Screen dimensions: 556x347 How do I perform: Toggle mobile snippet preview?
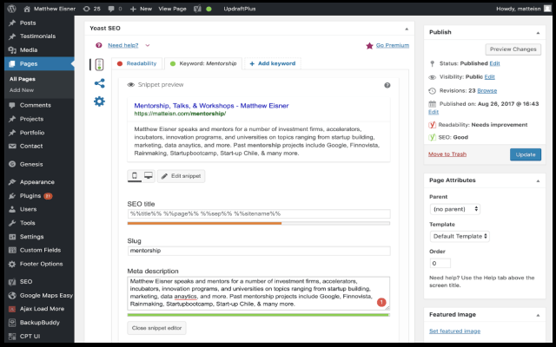pyautogui.click(x=135, y=175)
